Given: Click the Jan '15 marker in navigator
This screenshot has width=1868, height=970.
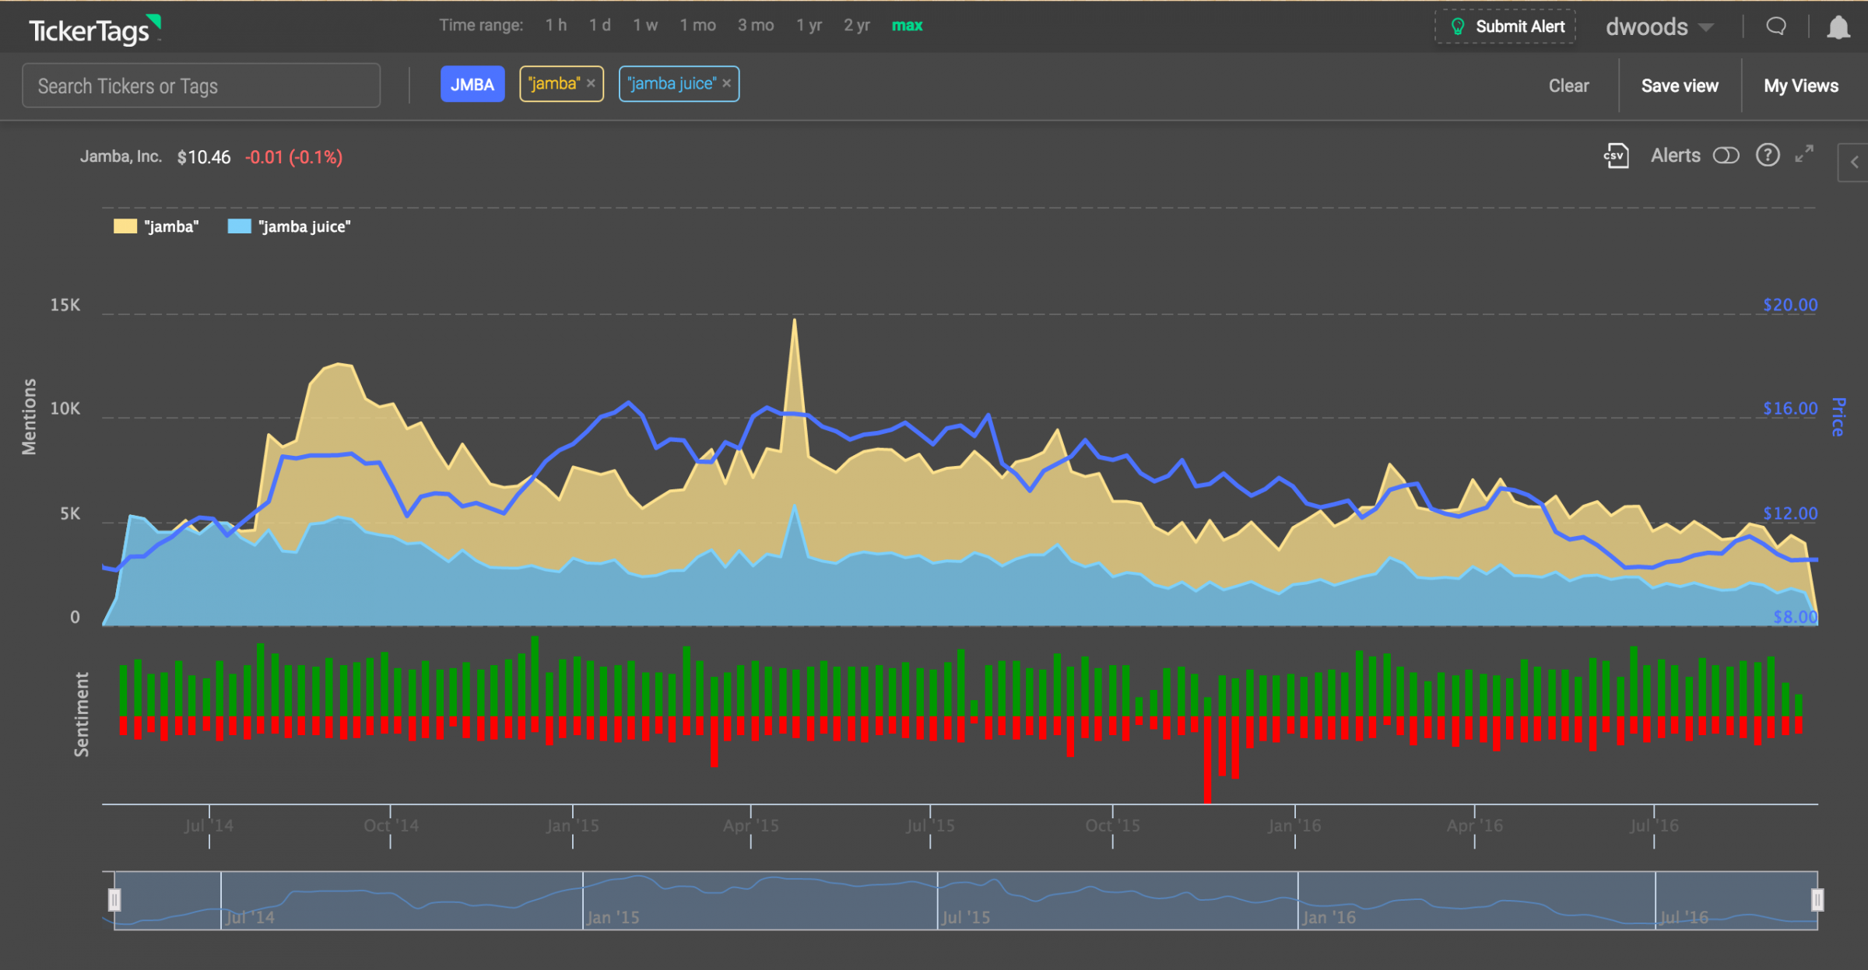Looking at the screenshot, I should point(613,917).
